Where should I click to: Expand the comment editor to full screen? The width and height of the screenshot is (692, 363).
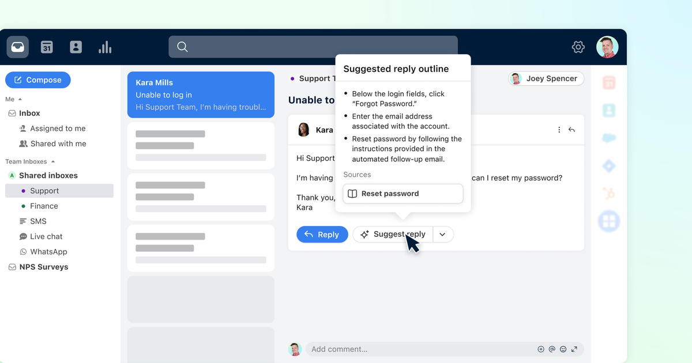(x=574, y=349)
